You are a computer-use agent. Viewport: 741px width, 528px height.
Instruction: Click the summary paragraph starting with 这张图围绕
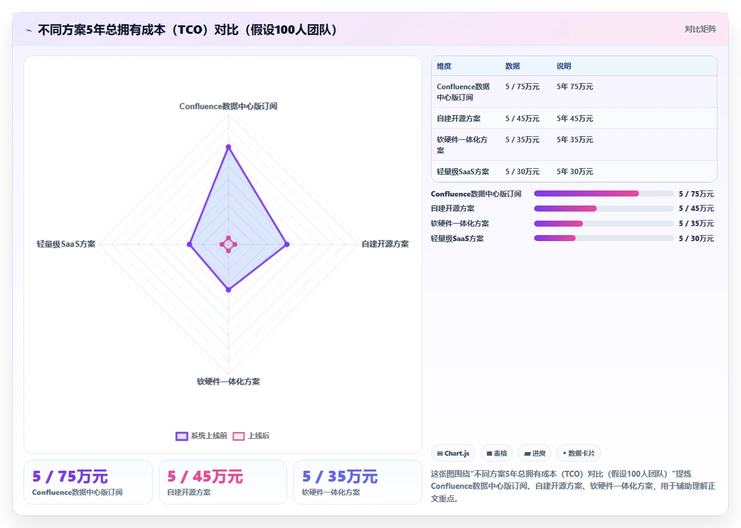(x=573, y=486)
